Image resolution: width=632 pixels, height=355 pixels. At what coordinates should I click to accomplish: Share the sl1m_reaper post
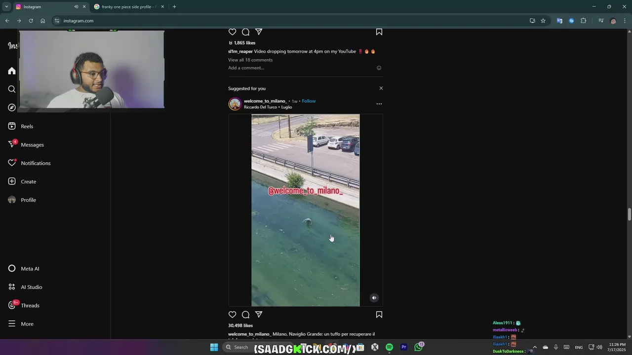coord(259,32)
